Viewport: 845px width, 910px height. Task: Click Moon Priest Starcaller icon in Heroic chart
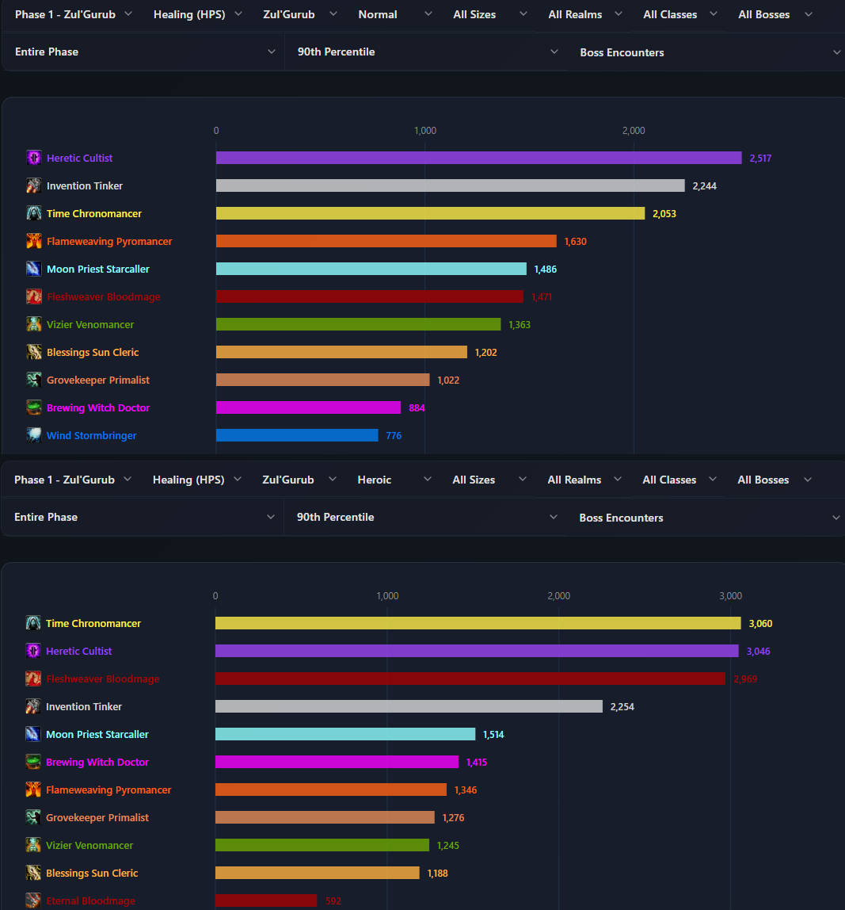(33, 734)
